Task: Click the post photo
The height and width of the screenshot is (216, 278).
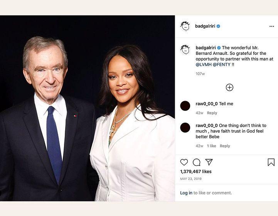Action: [x=88, y=108]
